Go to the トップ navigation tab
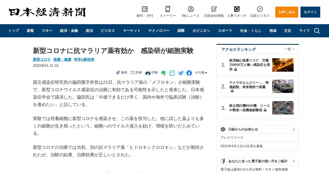 (14, 31)
